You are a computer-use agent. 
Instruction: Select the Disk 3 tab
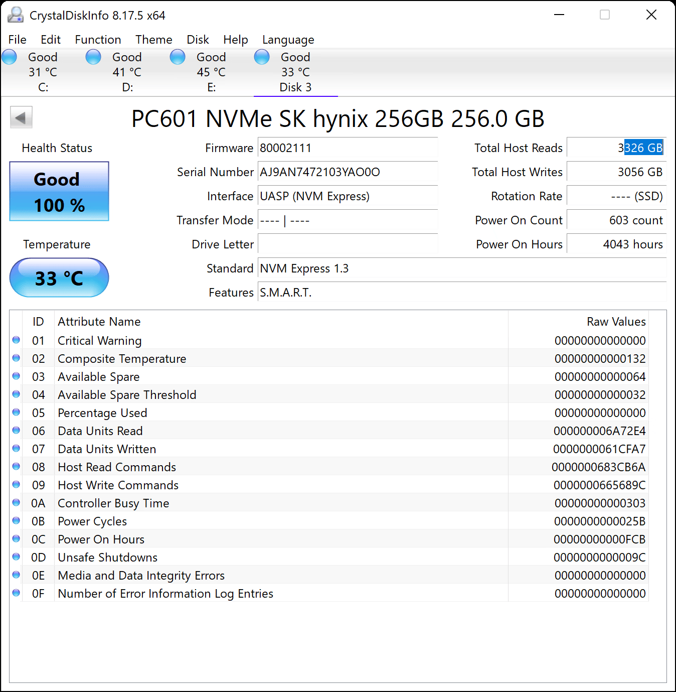pyautogui.click(x=296, y=72)
